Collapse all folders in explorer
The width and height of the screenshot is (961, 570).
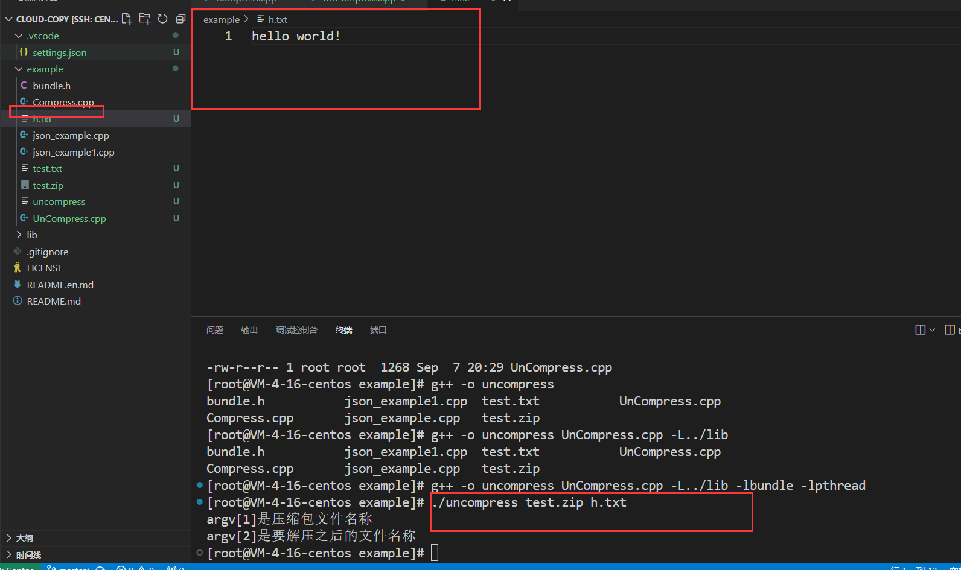[180, 19]
